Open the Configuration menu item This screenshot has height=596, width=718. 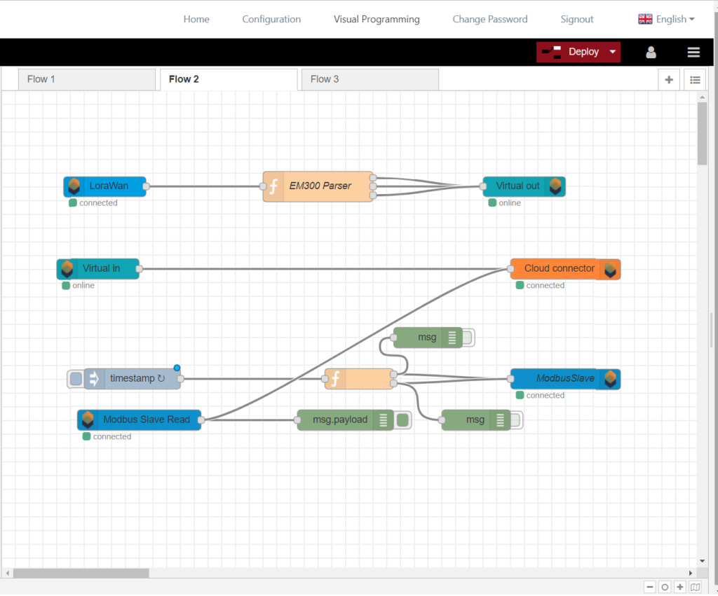pos(271,19)
